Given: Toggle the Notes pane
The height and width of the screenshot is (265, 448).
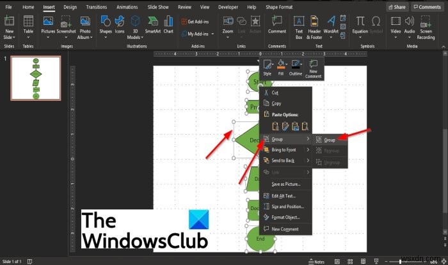Looking at the screenshot, I should pyautogui.click(x=317, y=262).
